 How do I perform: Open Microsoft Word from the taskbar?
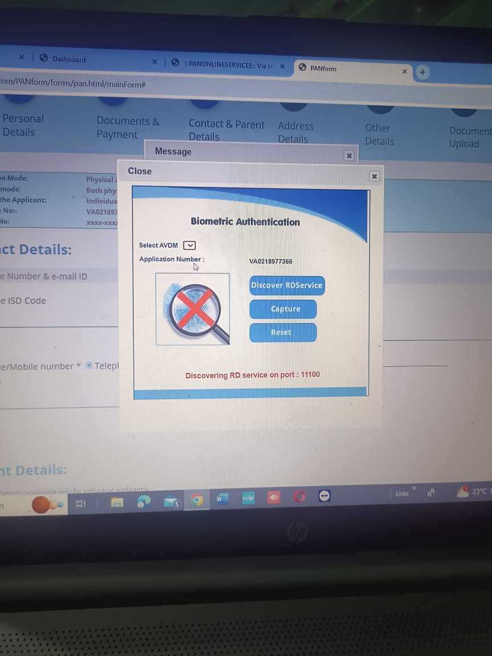click(221, 499)
